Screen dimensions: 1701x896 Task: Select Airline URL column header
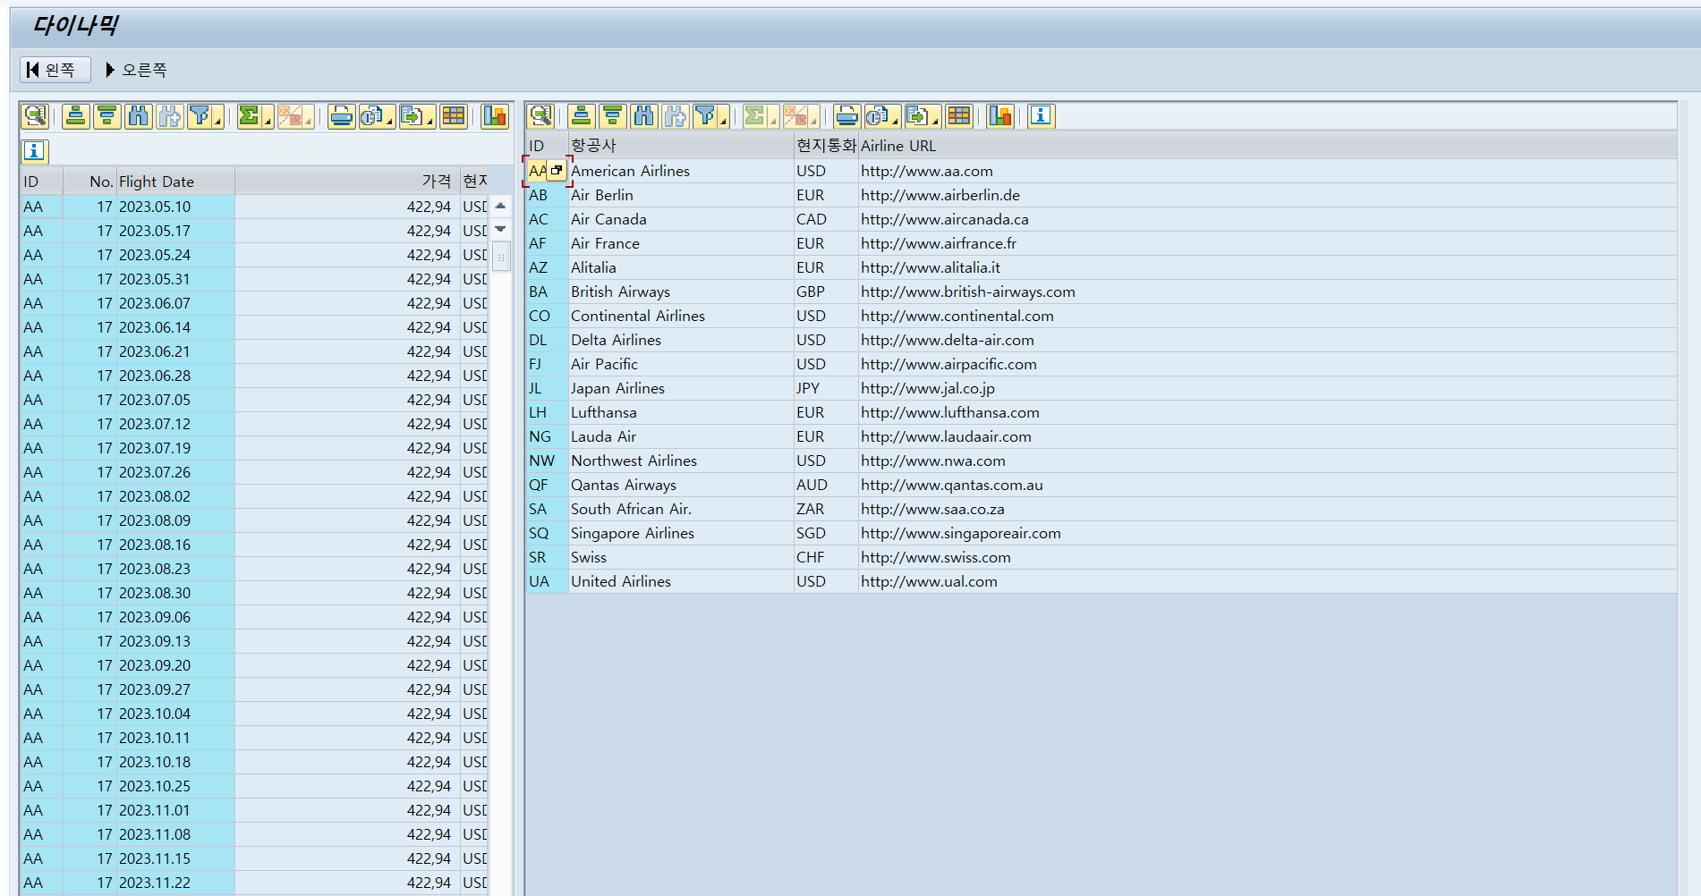coord(1267,146)
